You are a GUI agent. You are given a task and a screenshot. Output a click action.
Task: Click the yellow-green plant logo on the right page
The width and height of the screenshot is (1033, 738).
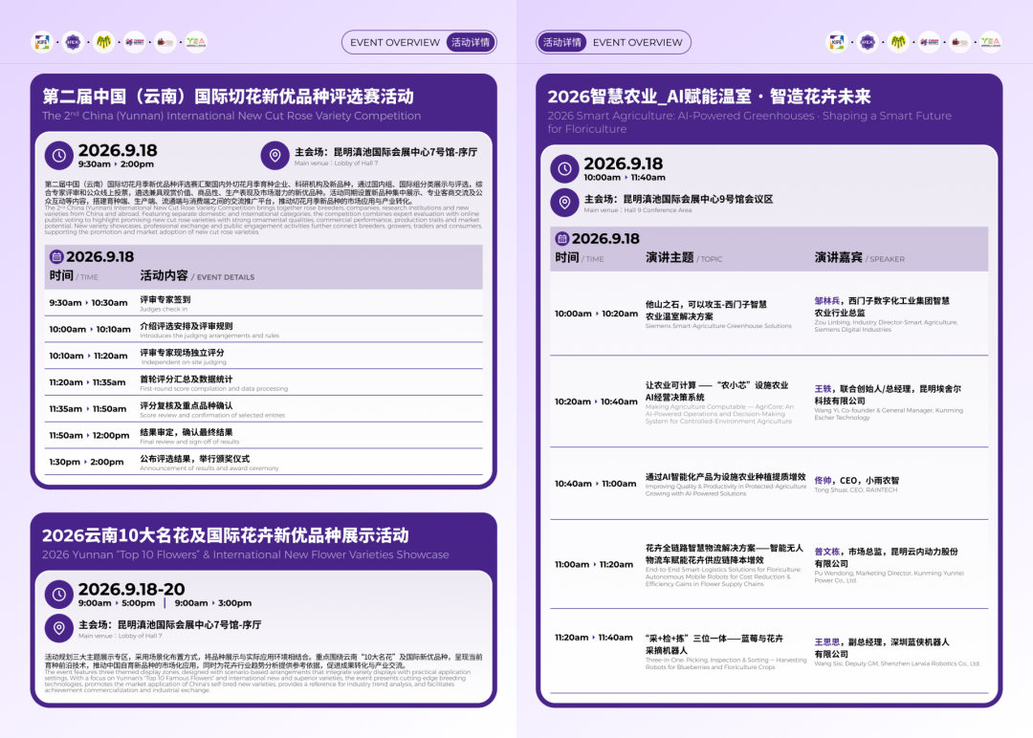tap(898, 42)
